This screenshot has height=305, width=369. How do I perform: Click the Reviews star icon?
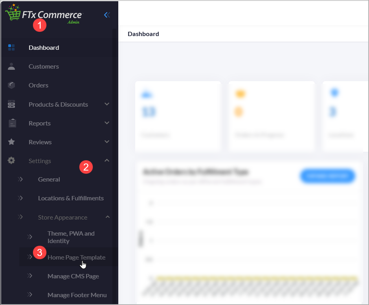[11, 142]
